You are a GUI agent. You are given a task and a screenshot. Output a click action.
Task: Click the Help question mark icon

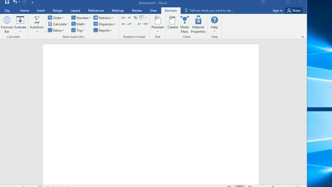(x=215, y=20)
